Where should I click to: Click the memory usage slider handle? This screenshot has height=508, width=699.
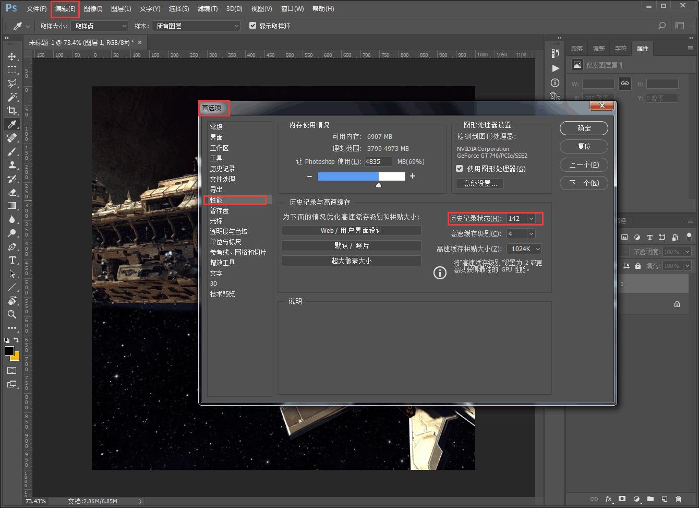(x=379, y=184)
